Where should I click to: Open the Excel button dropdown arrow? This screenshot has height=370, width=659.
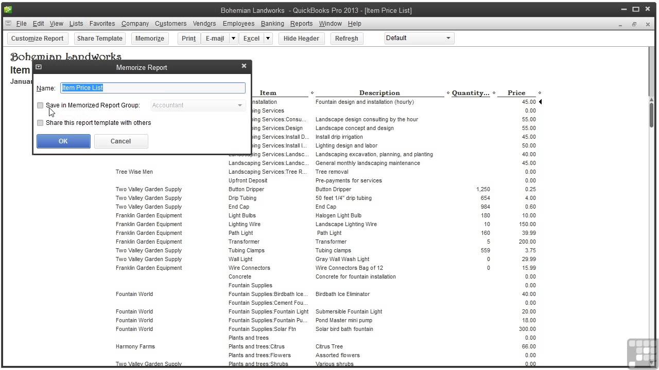click(x=268, y=38)
